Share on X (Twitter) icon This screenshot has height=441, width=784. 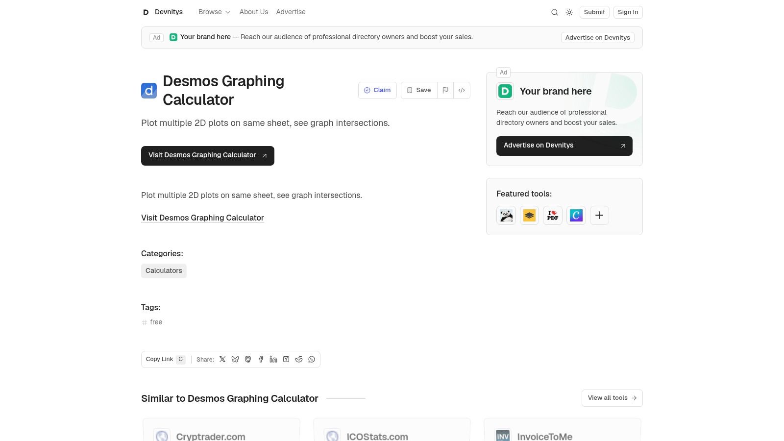coord(222,359)
